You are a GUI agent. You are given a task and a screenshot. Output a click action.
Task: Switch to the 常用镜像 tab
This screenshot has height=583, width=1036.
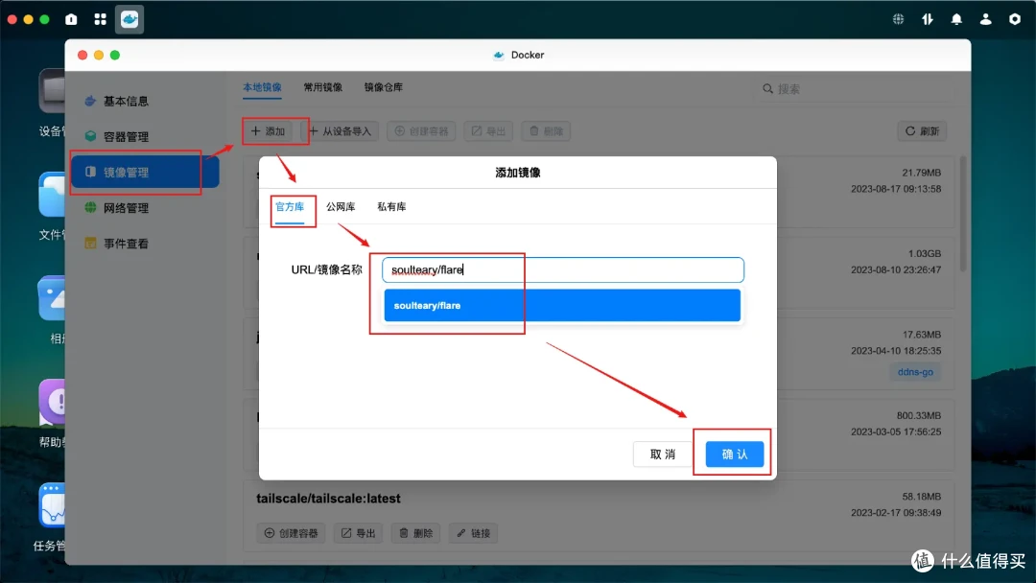(x=323, y=87)
